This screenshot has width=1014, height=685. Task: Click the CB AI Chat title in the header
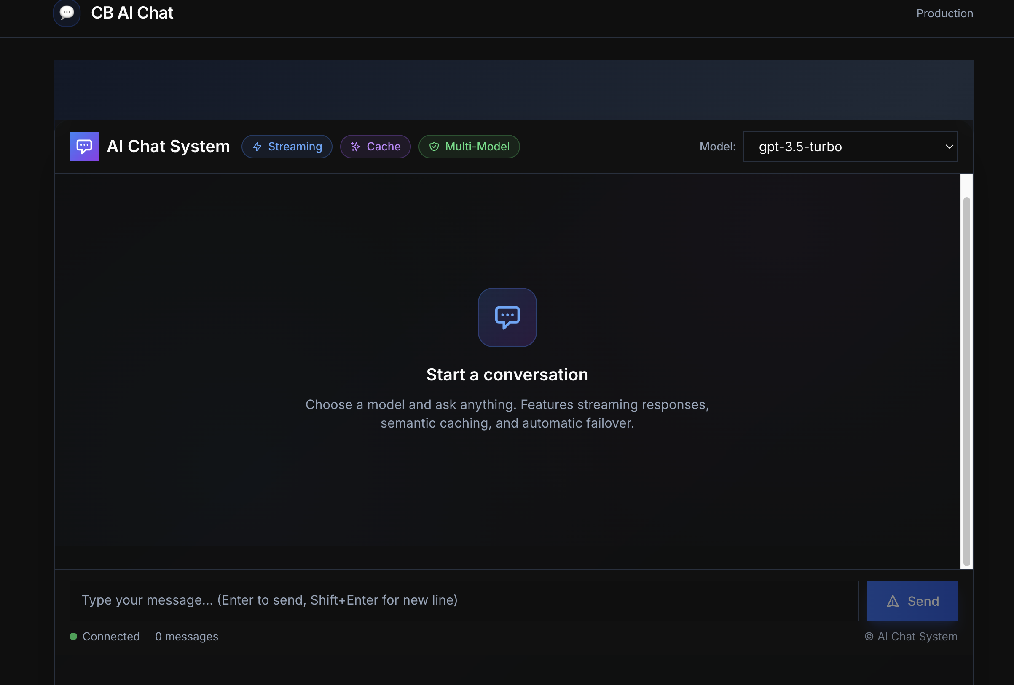pos(132,13)
